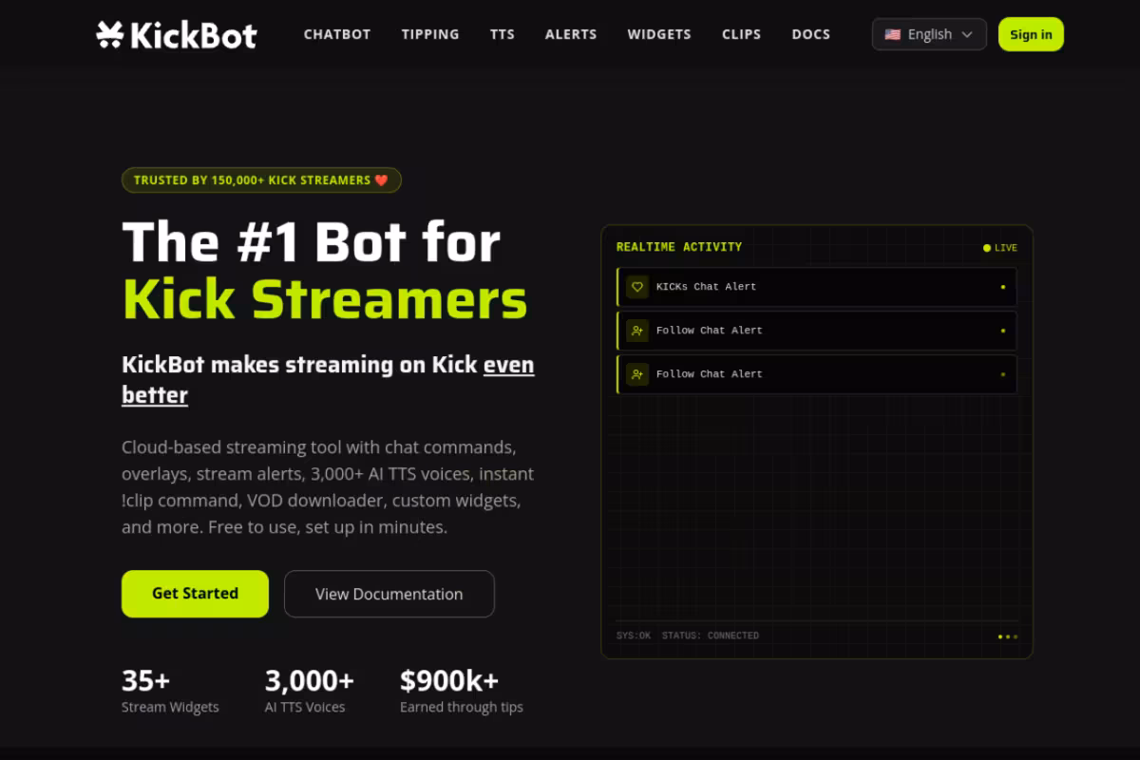Click the KickBot logo
The image size is (1140, 760).
(177, 34)
